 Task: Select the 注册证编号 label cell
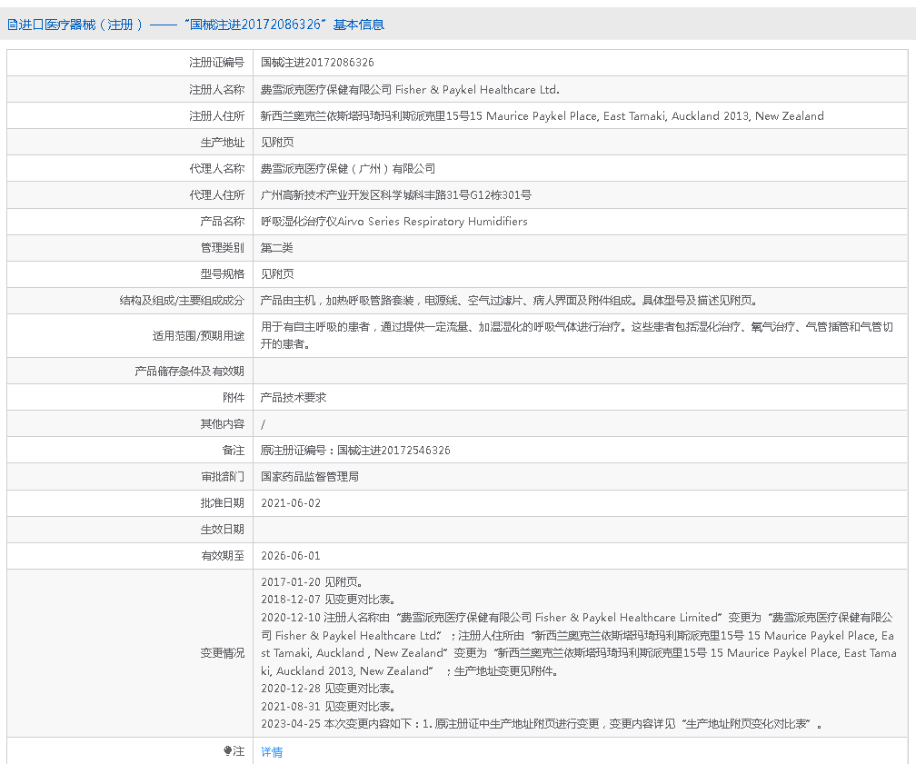(216, 63)
